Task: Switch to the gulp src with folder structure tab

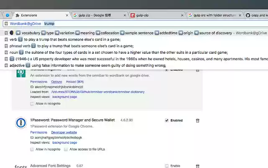Action: [x=215, y=15]
